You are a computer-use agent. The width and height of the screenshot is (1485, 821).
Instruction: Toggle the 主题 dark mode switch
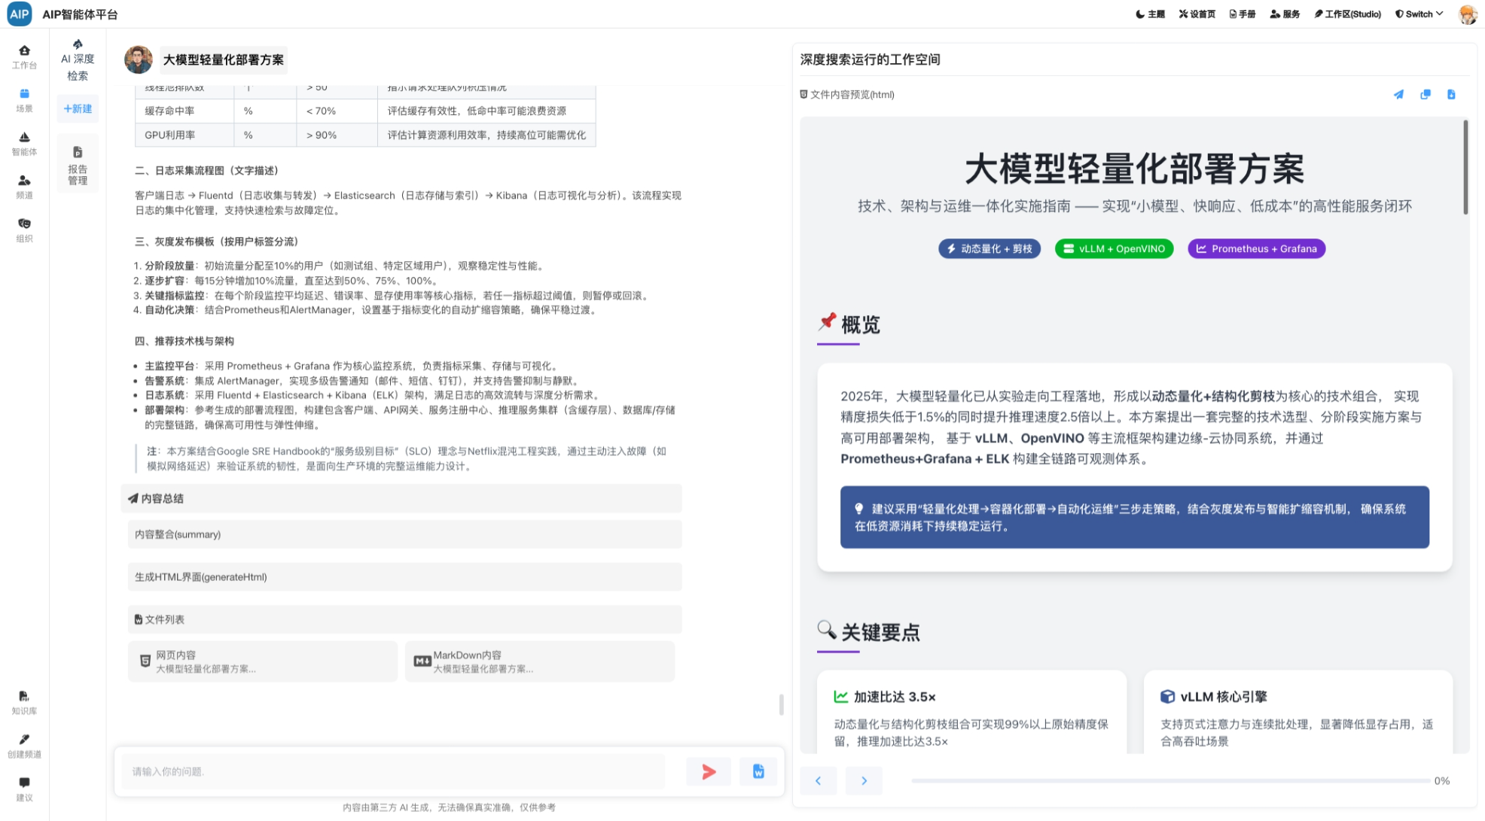pos(1150,14)
